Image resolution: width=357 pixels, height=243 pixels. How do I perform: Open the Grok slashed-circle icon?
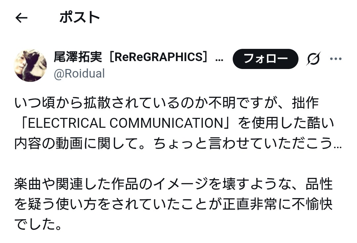313,59
